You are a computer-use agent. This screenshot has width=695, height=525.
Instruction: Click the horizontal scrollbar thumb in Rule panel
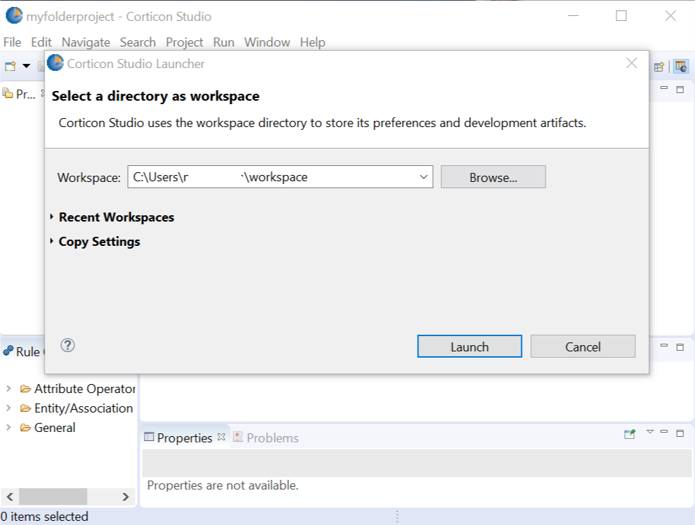(x=53, y=497)
